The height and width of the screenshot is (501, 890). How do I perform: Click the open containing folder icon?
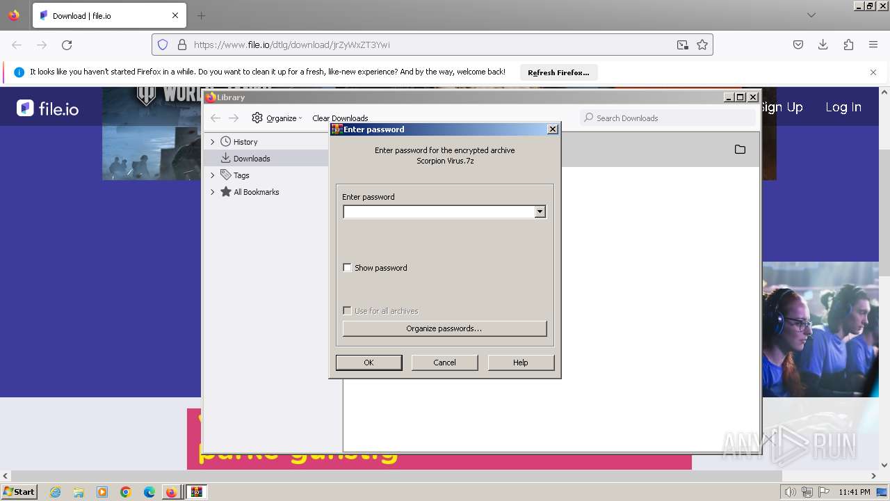coord(740,150)
